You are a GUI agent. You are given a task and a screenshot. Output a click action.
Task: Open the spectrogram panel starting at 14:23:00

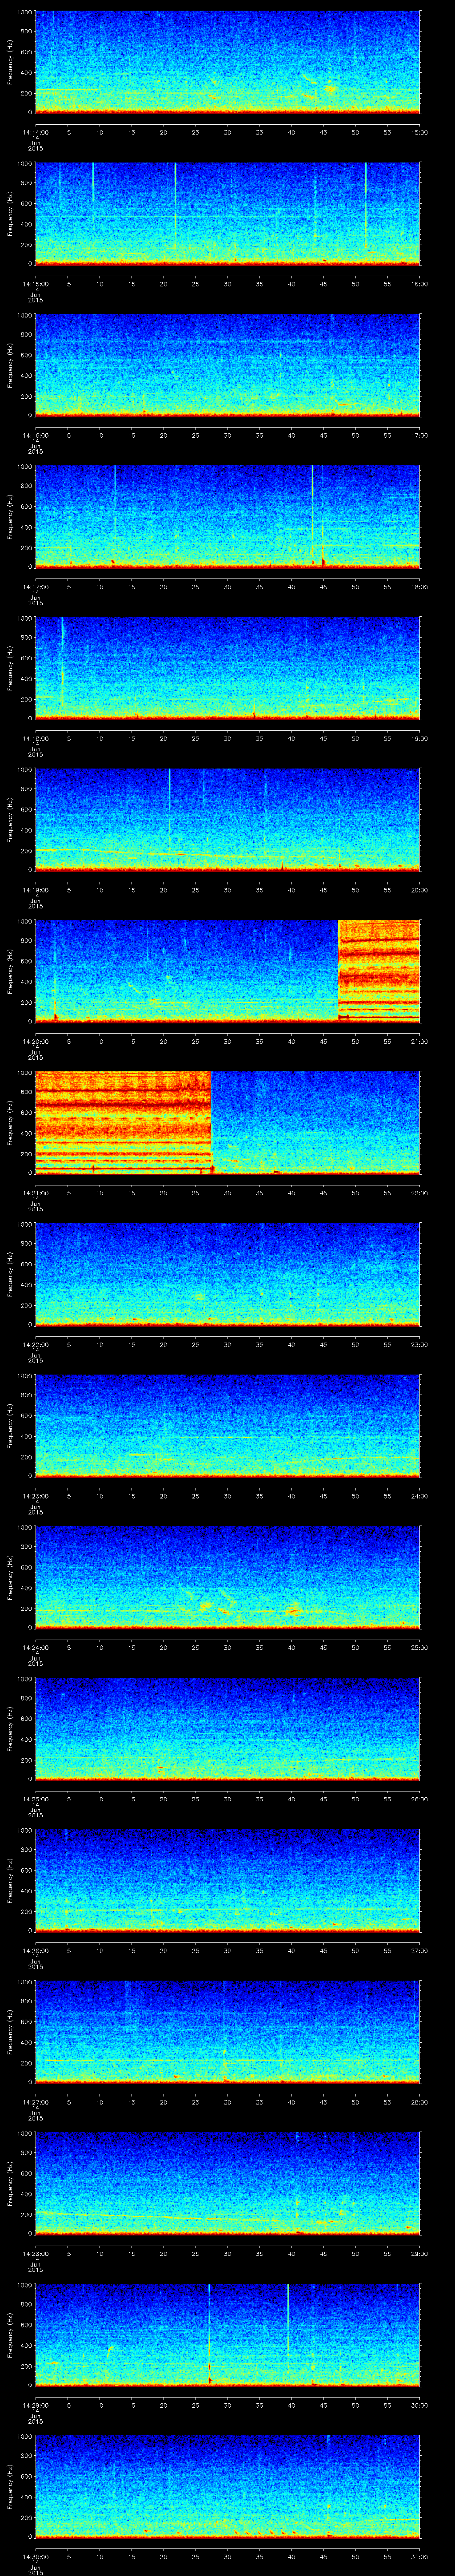pyautogui.click(x=227, y=1426)
